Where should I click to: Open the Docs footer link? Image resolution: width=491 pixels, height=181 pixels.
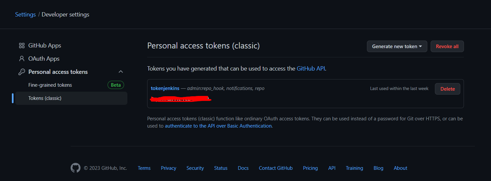pos(243,168)
